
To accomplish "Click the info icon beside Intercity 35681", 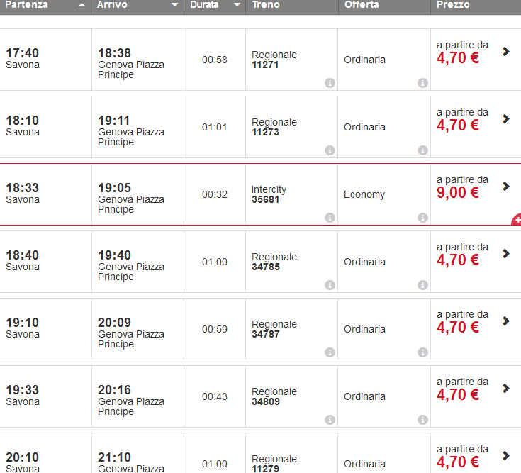I will click(330, 218).
